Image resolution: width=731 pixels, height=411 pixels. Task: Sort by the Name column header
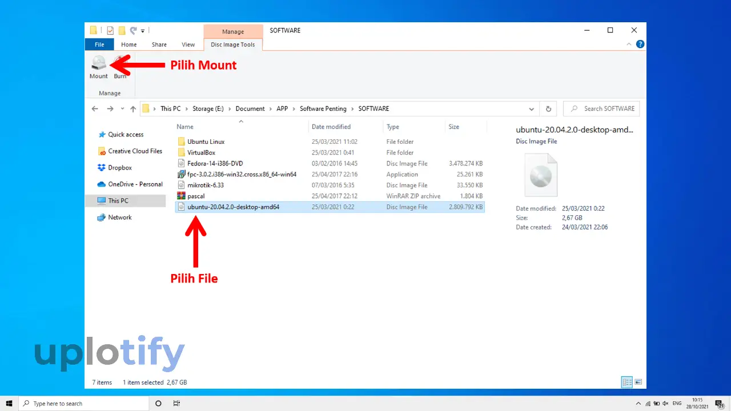[x=185, y=127]
